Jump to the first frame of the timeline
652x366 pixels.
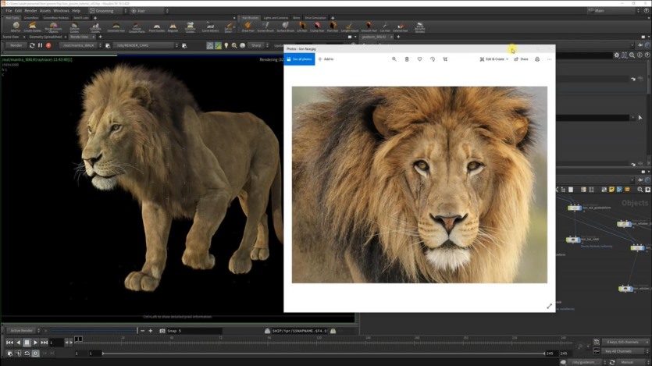click(x=9, y=343)
